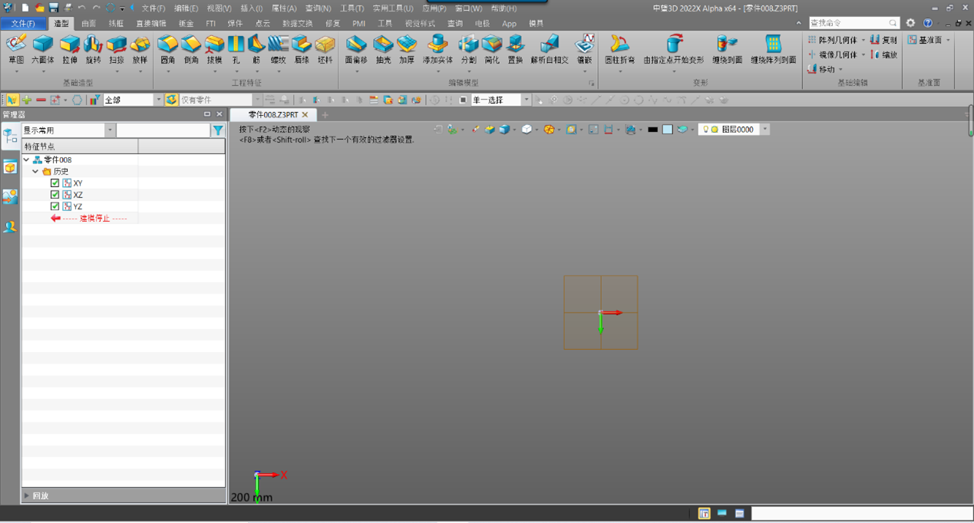Select the 草图 (Sketch) tool

click(x=16, y=49)
